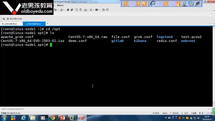Click the new file transfer icon
215x121 pixels.
point(91,10)
